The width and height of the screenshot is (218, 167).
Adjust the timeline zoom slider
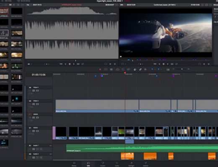(182, 69)
